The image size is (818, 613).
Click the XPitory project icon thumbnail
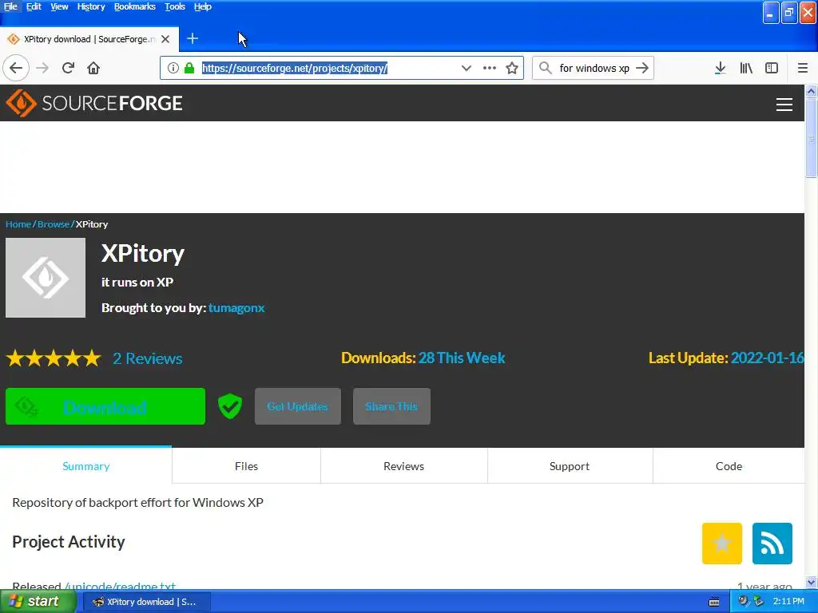click(x=46, y=278)
